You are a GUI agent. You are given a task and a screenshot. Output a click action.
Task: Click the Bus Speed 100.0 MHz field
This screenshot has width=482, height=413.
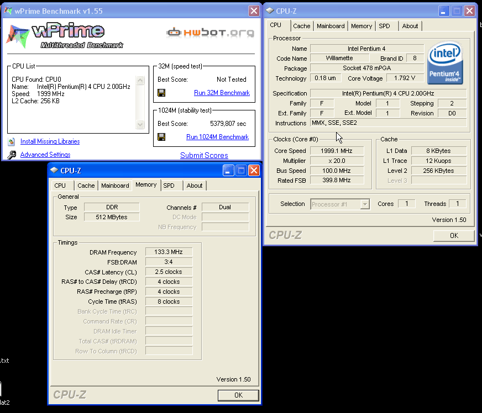coord(337,171)
